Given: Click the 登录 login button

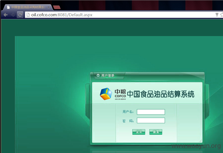Looking at the screenshot, I should click(x=139, y=132).
